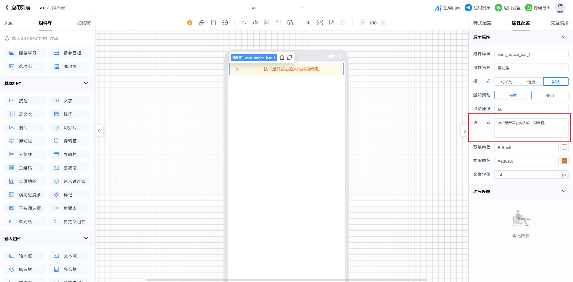Click the undo arrow in toolbar
This screenshot has height=282, width=573.
coord(244,23)
